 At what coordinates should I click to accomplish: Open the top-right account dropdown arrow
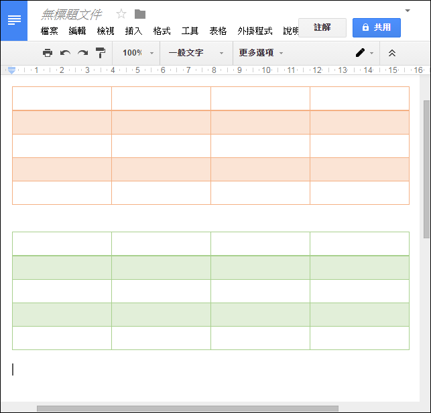tap(408, 11)
